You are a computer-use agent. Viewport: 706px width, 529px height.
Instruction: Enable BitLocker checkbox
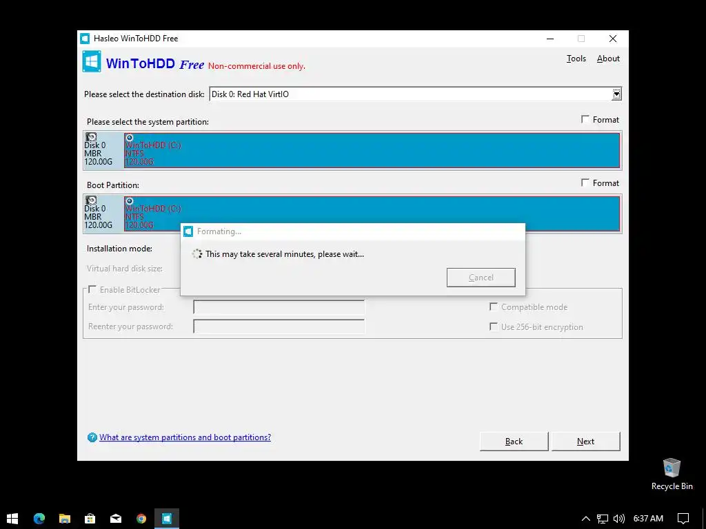pos(92,289)
